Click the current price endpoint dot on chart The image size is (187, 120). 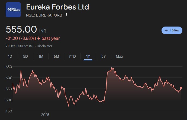coord(181,88)
